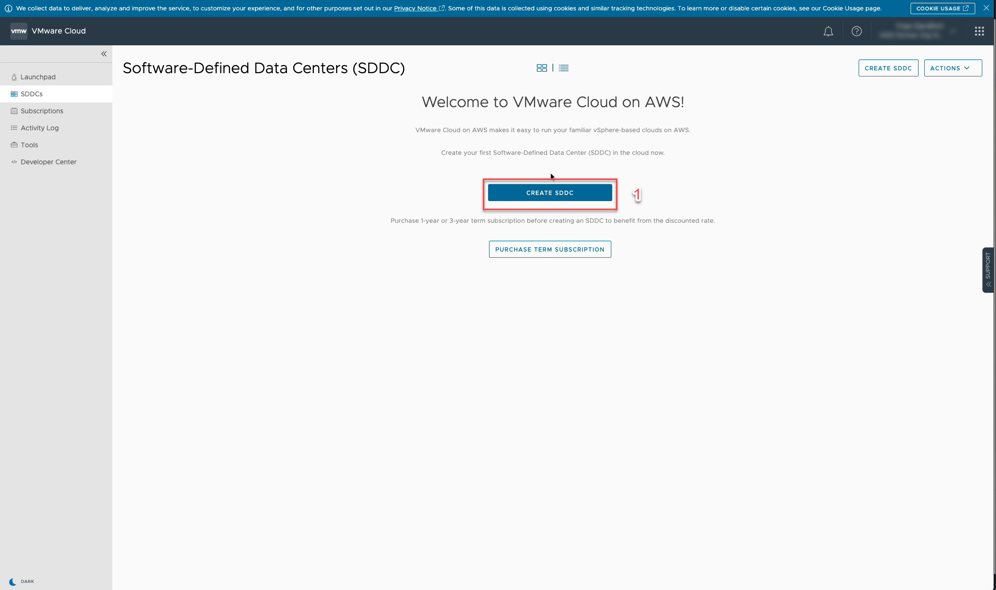Open Developer Center in sidebar
996x590 pixels.
pyautogui.click(x=56, y=162)
